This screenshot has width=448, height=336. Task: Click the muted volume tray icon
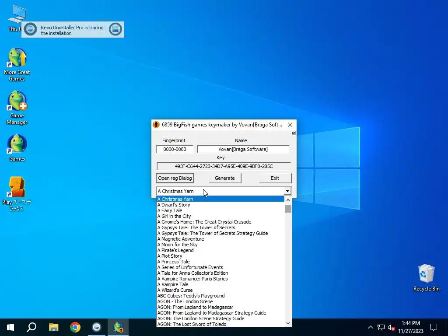point(391,327)
